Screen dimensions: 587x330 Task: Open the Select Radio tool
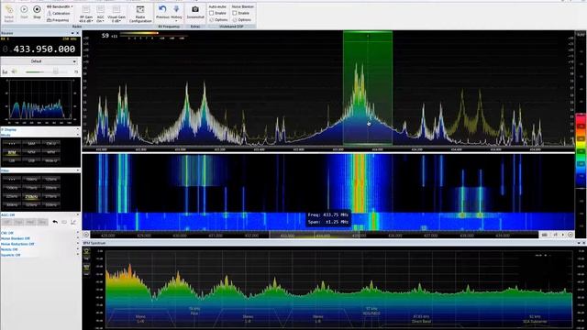[x=9, y=14]
